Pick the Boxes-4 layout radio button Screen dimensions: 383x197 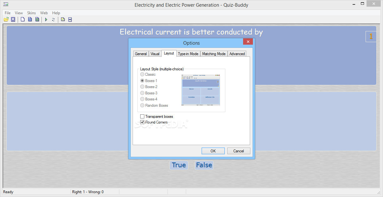pyautogui.click(x=149, y=99)
